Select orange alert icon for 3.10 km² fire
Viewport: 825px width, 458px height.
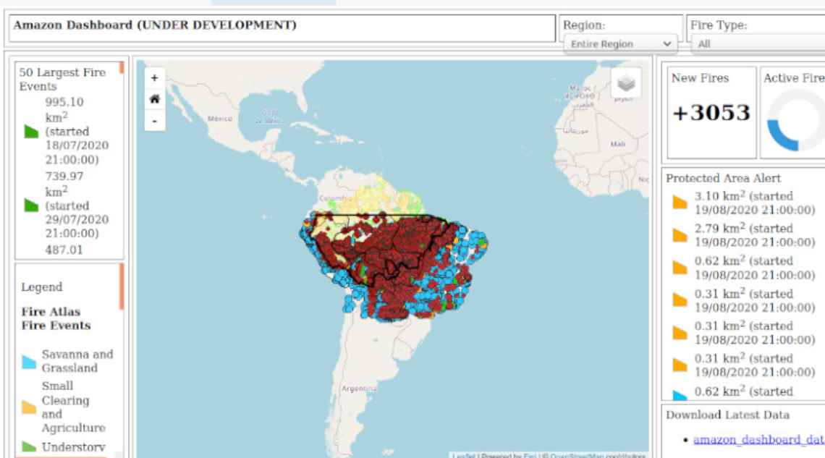pyautogui.click(x=680, y=203)
